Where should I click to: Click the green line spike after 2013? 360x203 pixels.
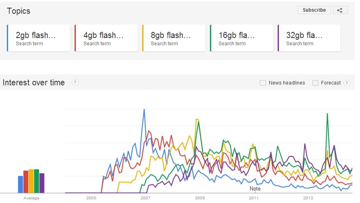pyautogui.click(x=328, y=114)
